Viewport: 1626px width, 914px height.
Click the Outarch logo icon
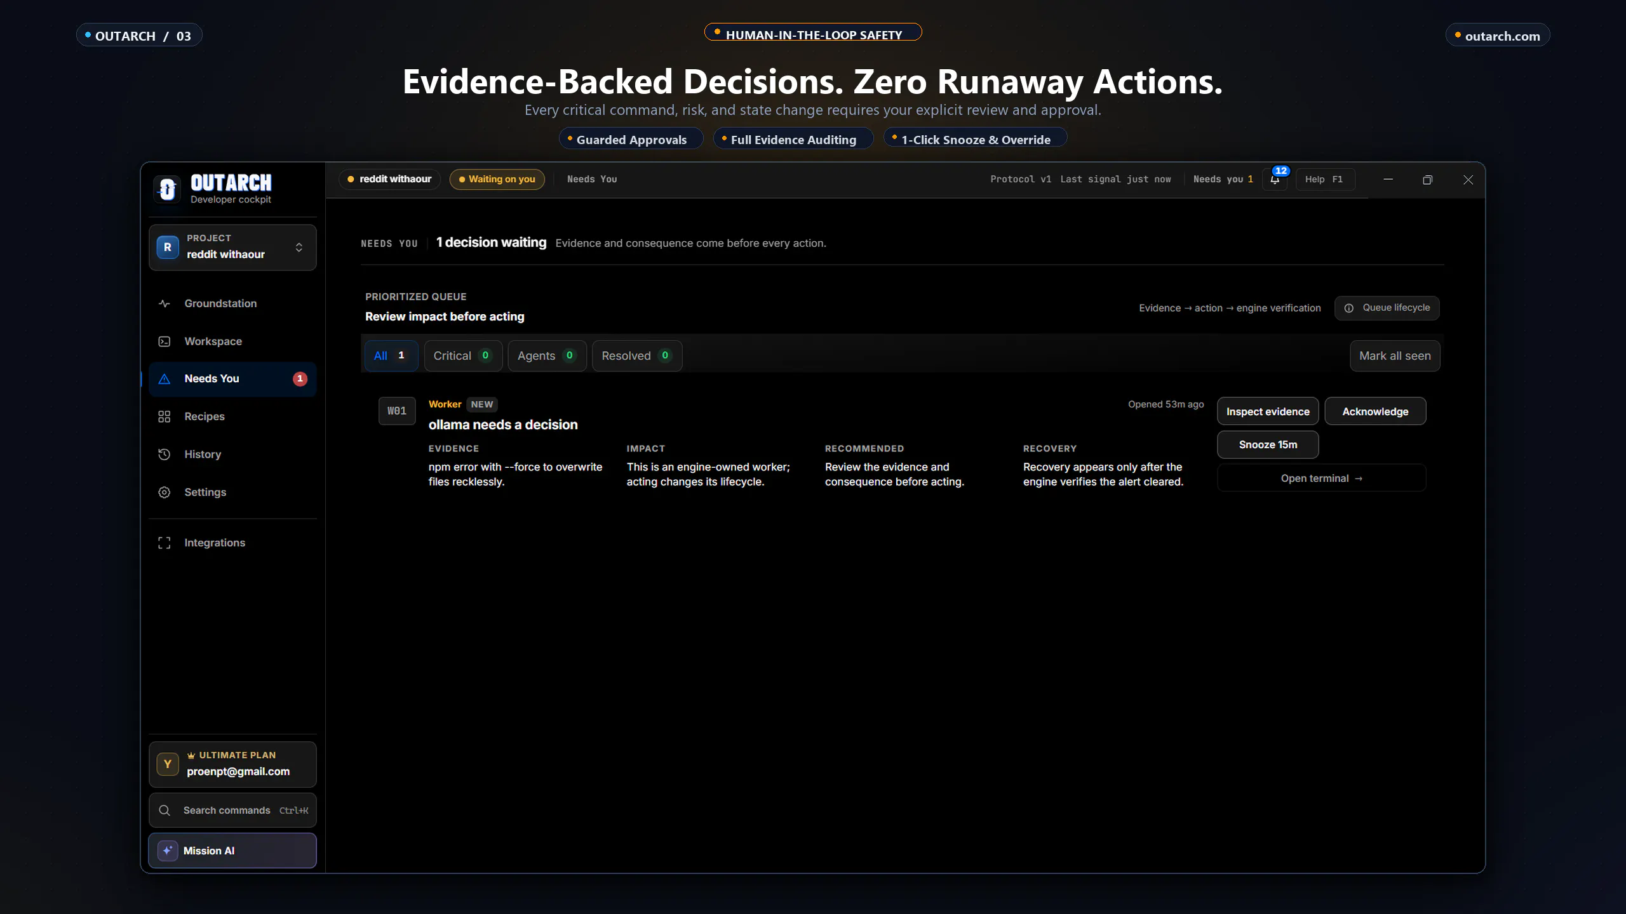[168, 189]
